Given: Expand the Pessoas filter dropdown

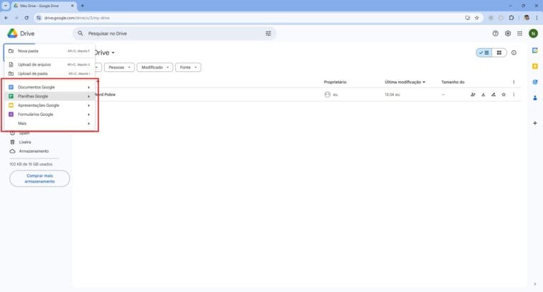Looking at the screenshot, I should pos(119,67).
